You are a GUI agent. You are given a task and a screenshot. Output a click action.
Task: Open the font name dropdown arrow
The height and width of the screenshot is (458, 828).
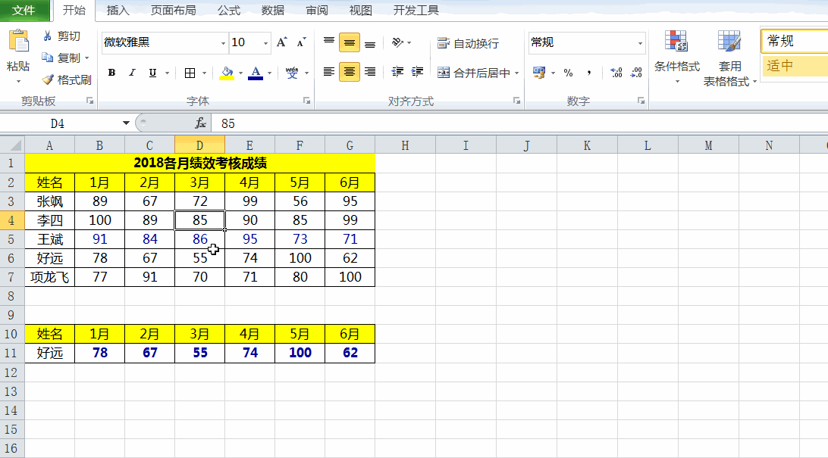[x=223, y=43]
